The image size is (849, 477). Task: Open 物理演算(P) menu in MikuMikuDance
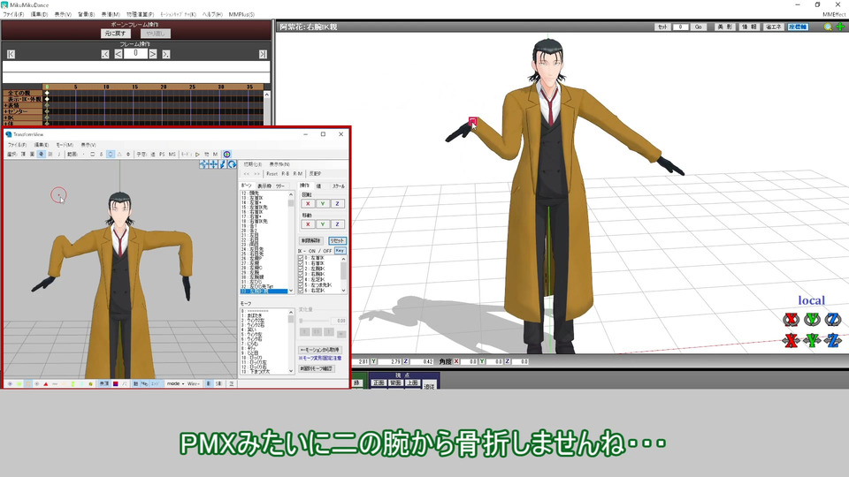(x=141, y=15)
